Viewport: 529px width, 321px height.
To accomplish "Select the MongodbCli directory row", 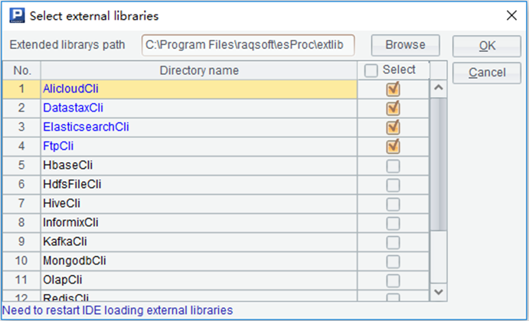I will pyautogui.click(x=199, y=261).
